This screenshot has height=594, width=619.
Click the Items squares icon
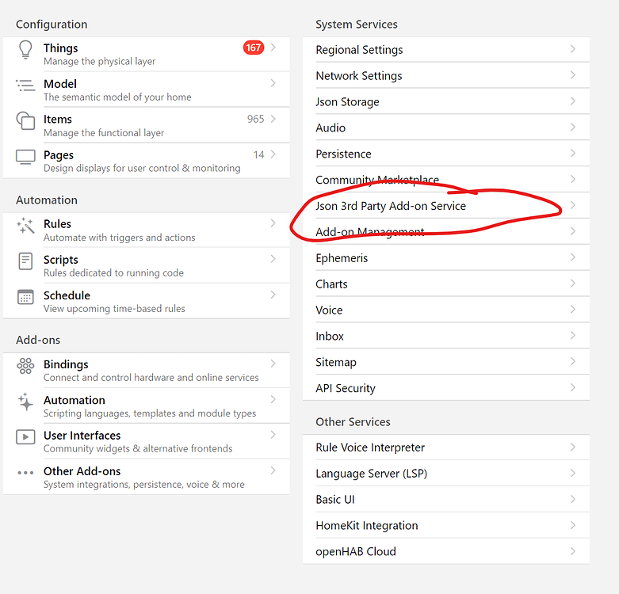tap(25, 121)
